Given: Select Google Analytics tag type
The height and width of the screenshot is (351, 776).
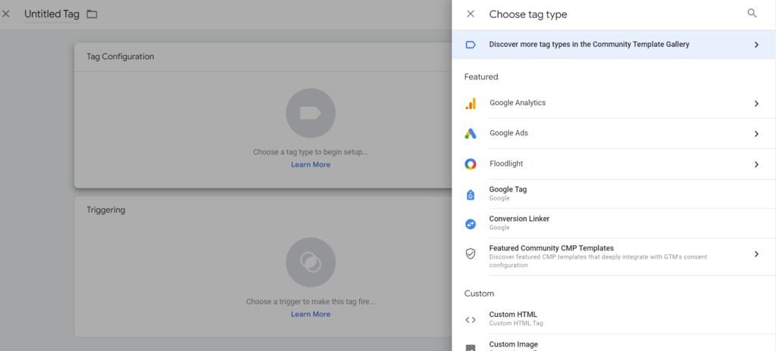Looking at the screenshot, I should 614,104.
